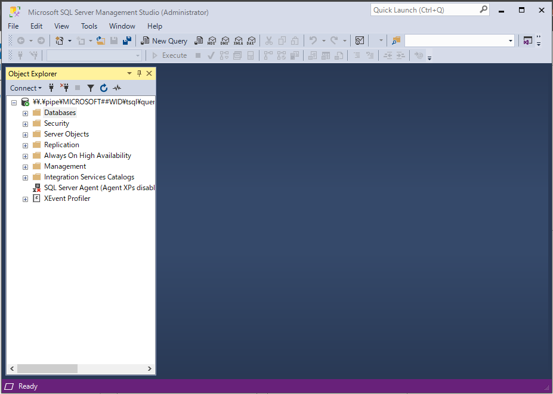Viewport: 553px width, 394px height.
Task: Open the Tools menu
Action: pyautogui.click(x=89, y=26)
